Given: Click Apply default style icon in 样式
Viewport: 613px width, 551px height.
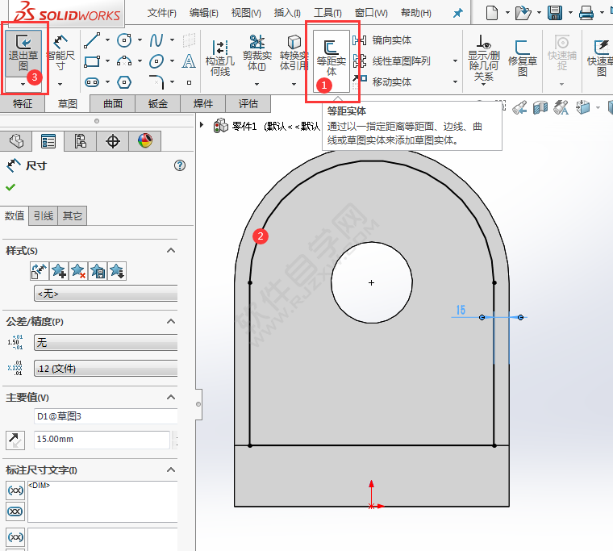Looking at the screenshot, I should [x=39, y=271].
